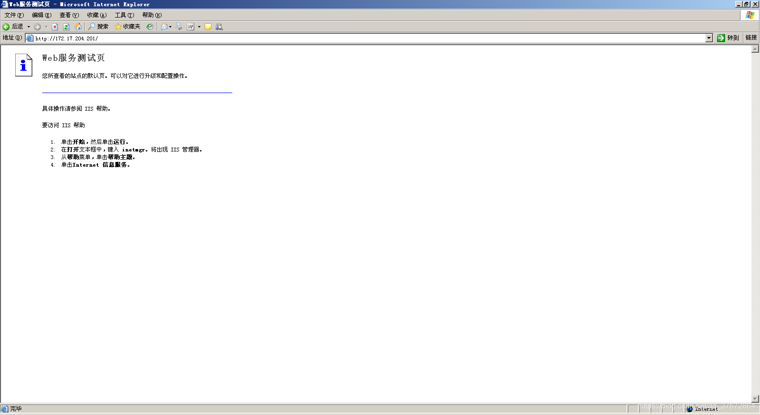Open the Favorites (收藏夹) pane
Viewport: 760px width, 415px height.
(127, 27)
